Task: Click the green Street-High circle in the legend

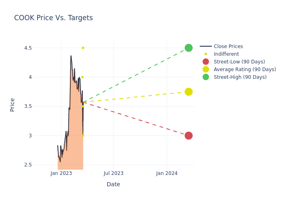Action: pos(206,77)
